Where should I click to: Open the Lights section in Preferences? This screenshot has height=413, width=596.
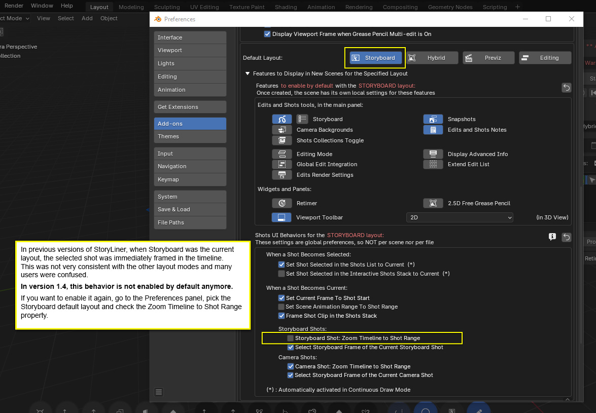click(x=190, y=63)
